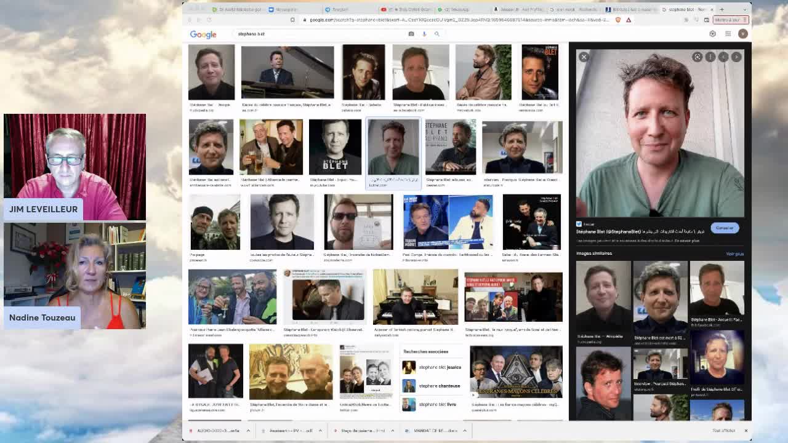
Task: Close the image preview panel
Action: coord(584,57)
